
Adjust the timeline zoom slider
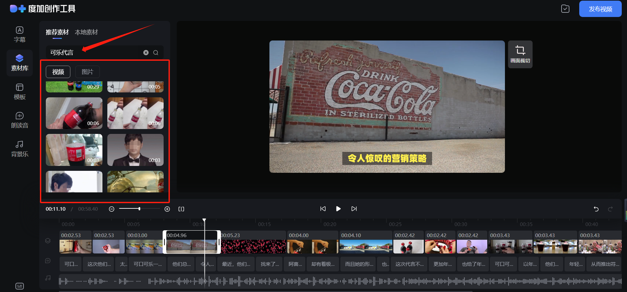tap(139, 209)
